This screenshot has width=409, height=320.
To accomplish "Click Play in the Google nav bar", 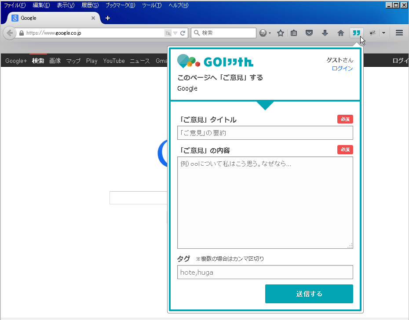I will tap(92, 61).
